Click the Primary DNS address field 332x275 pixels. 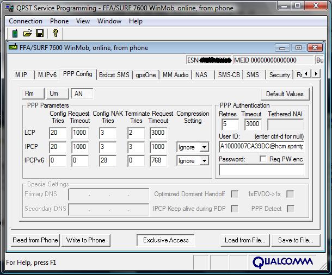point(109,194)
